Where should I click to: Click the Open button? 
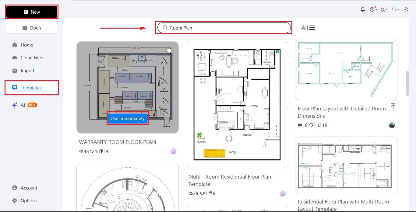pos(32,28)
